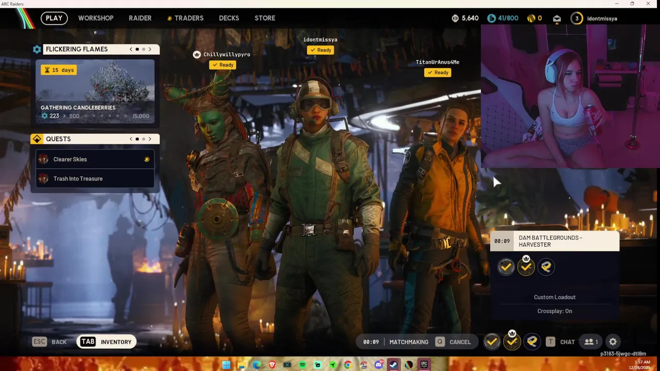Image resolution: width=660 pixels, height=371 pixels.
Task: Open Microsoft Edge from taskbar
Action: (257, 365)
